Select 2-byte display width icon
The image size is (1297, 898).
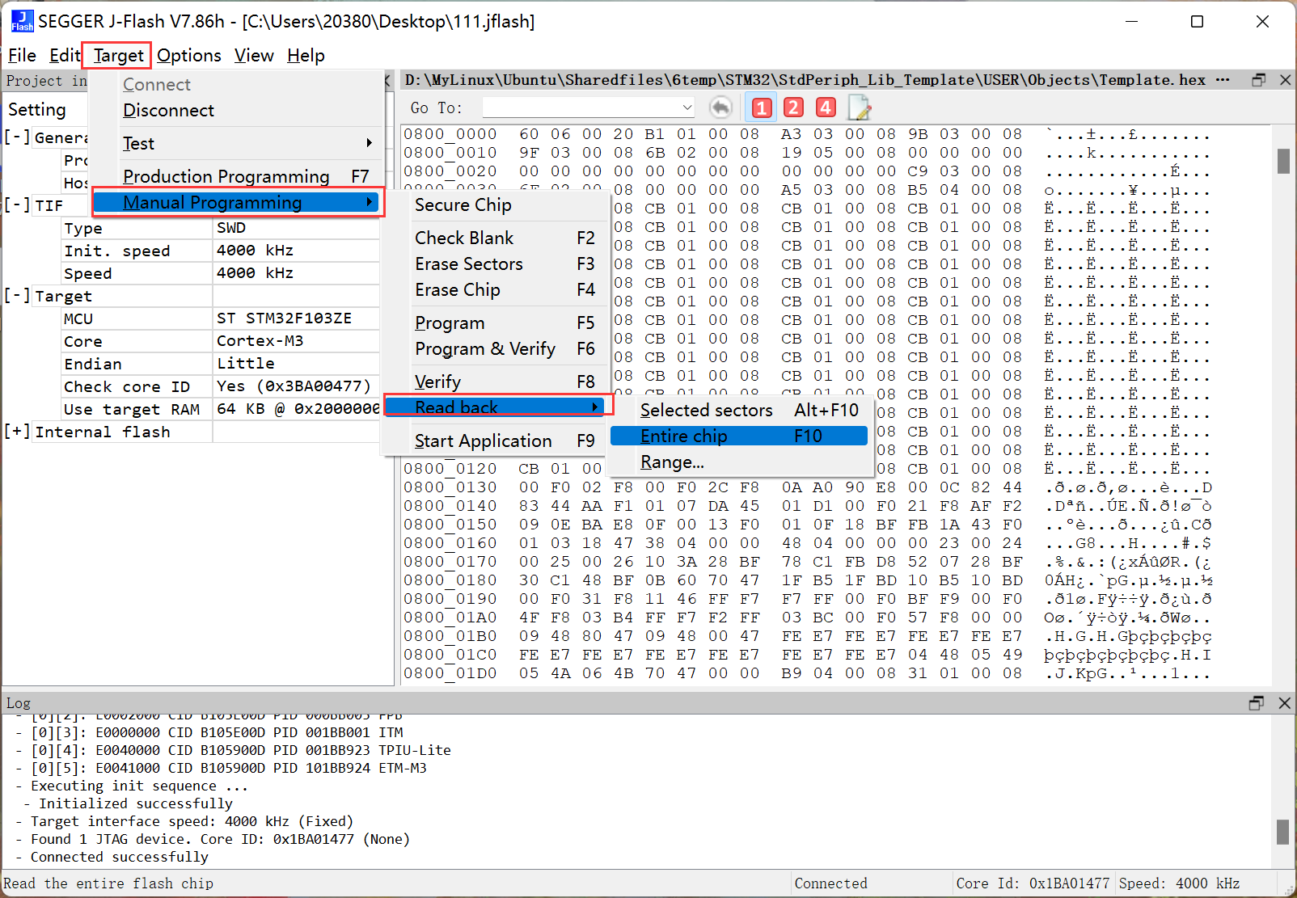coord(793,108)
